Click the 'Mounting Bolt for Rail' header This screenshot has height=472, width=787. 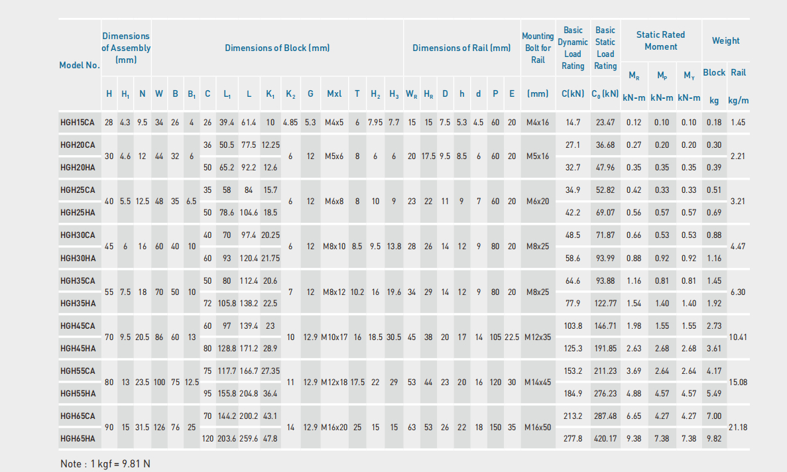(538, 48)
